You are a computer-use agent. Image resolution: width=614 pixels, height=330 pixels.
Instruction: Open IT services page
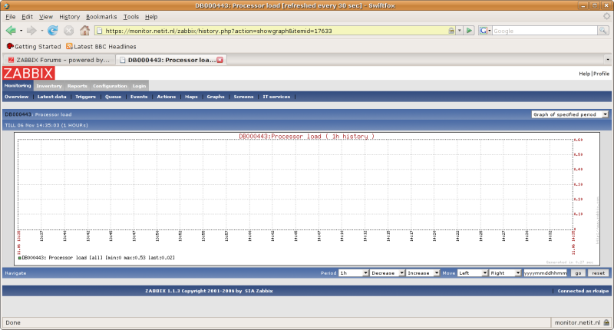(276, 97)
